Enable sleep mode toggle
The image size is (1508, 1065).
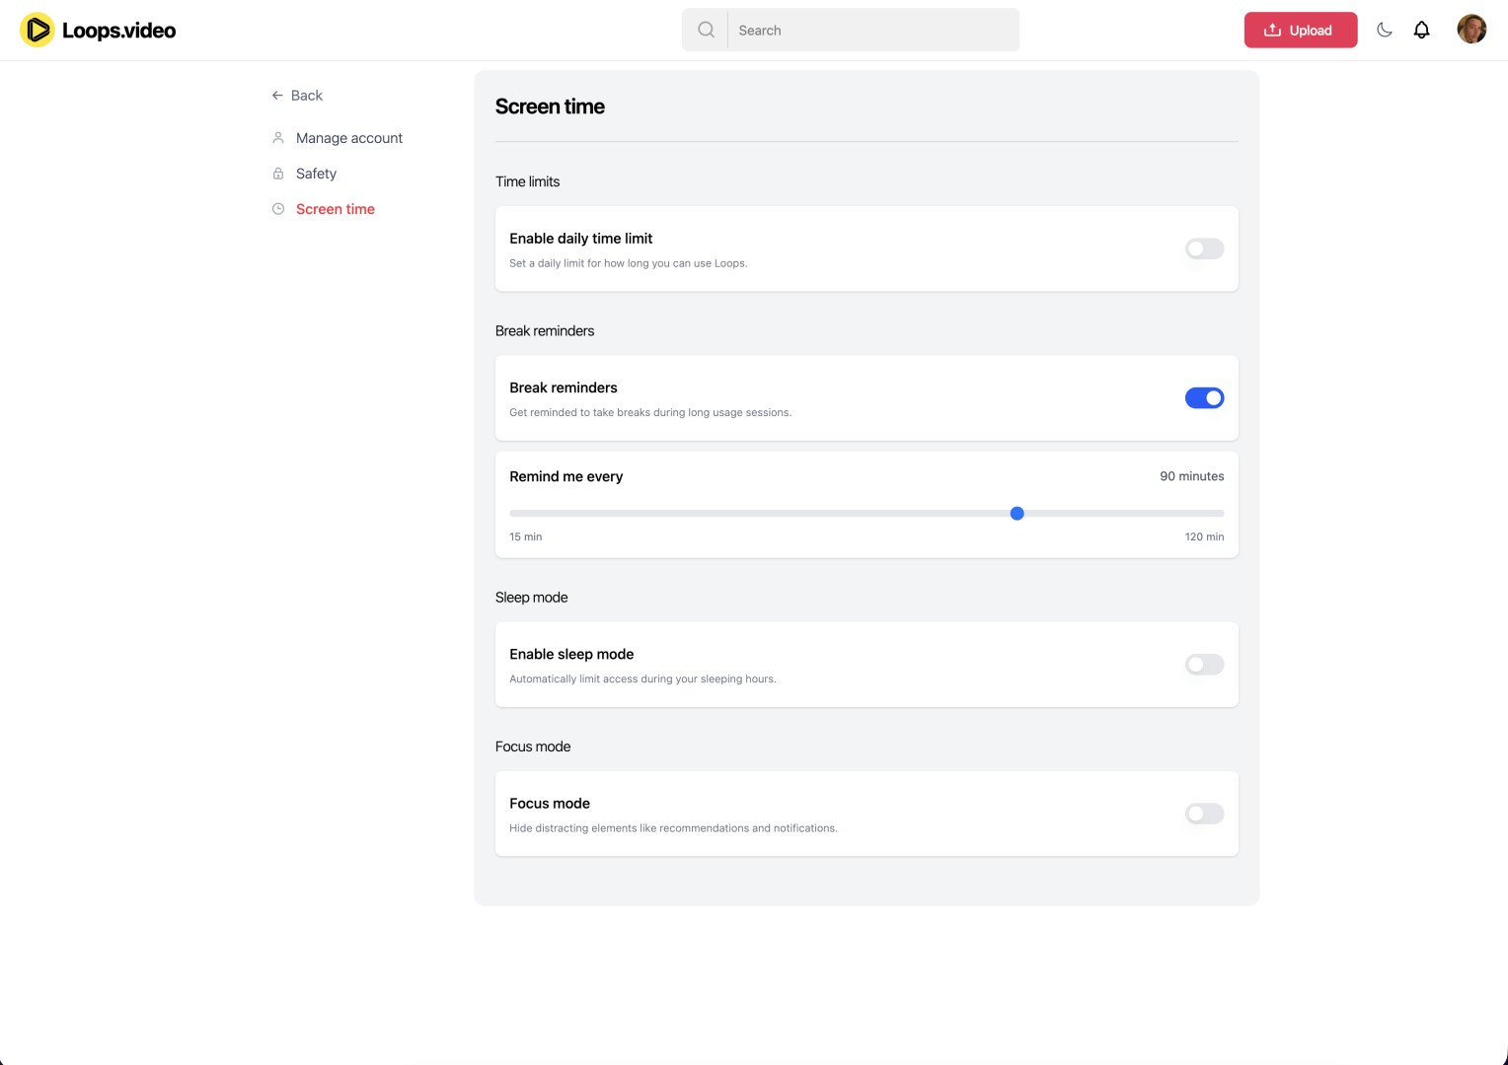tap(1204, 665)
